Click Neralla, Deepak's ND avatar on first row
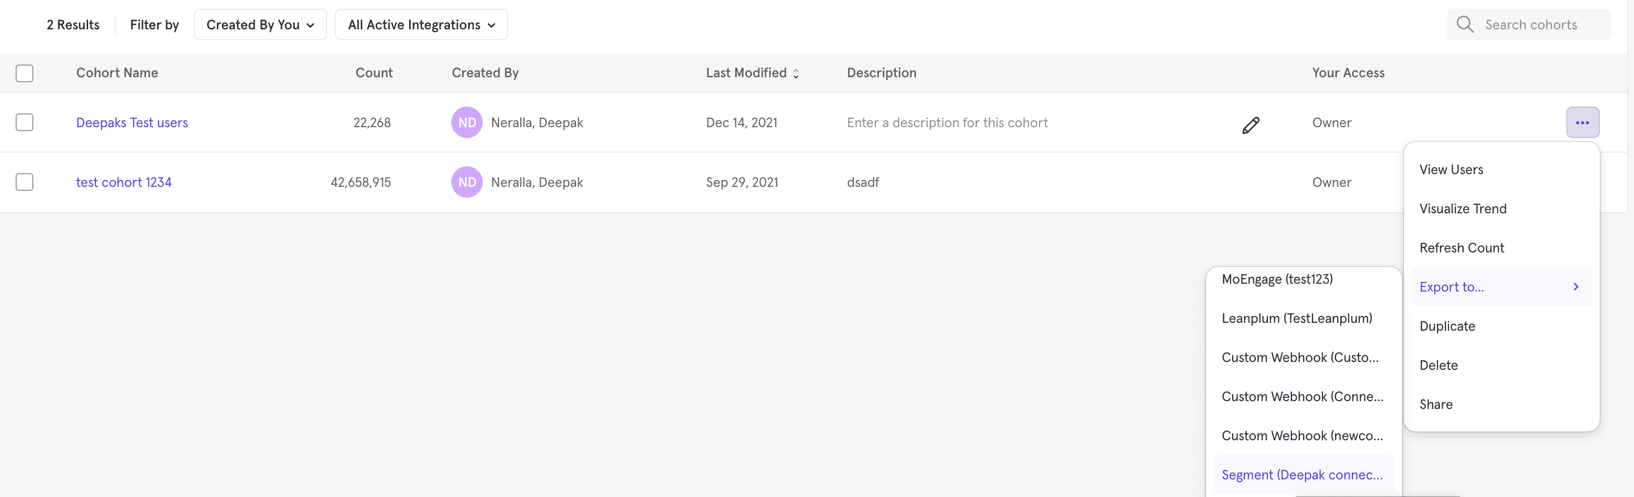1634x497 pixels. [x=467, y=122]
